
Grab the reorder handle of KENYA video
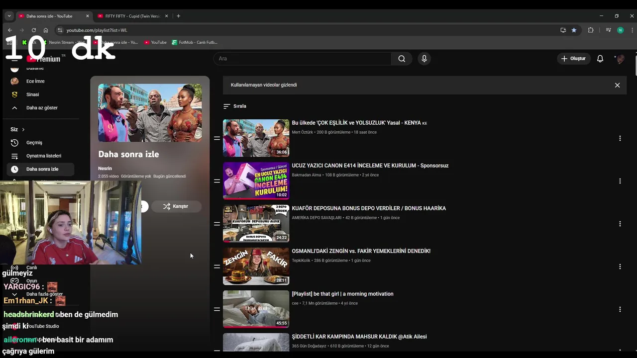click(217, 138)
